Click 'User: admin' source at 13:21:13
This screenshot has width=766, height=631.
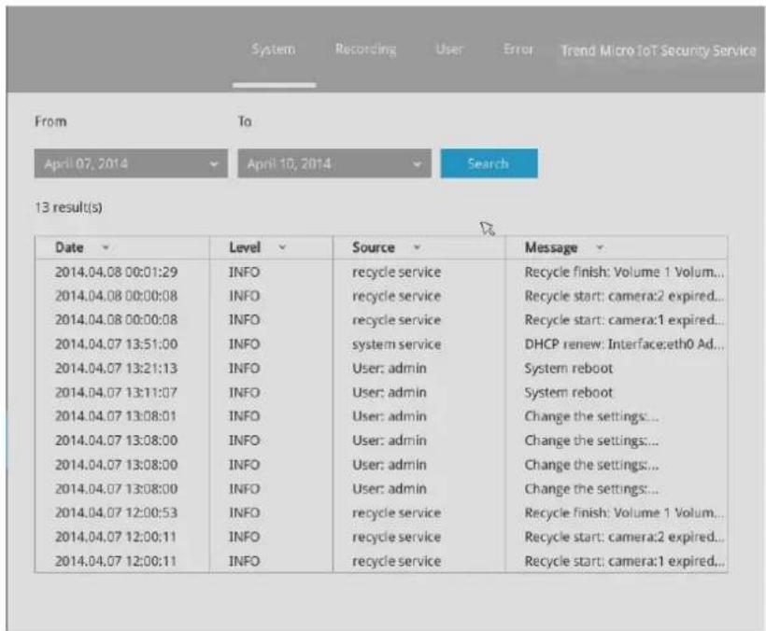tap(390, 368)
